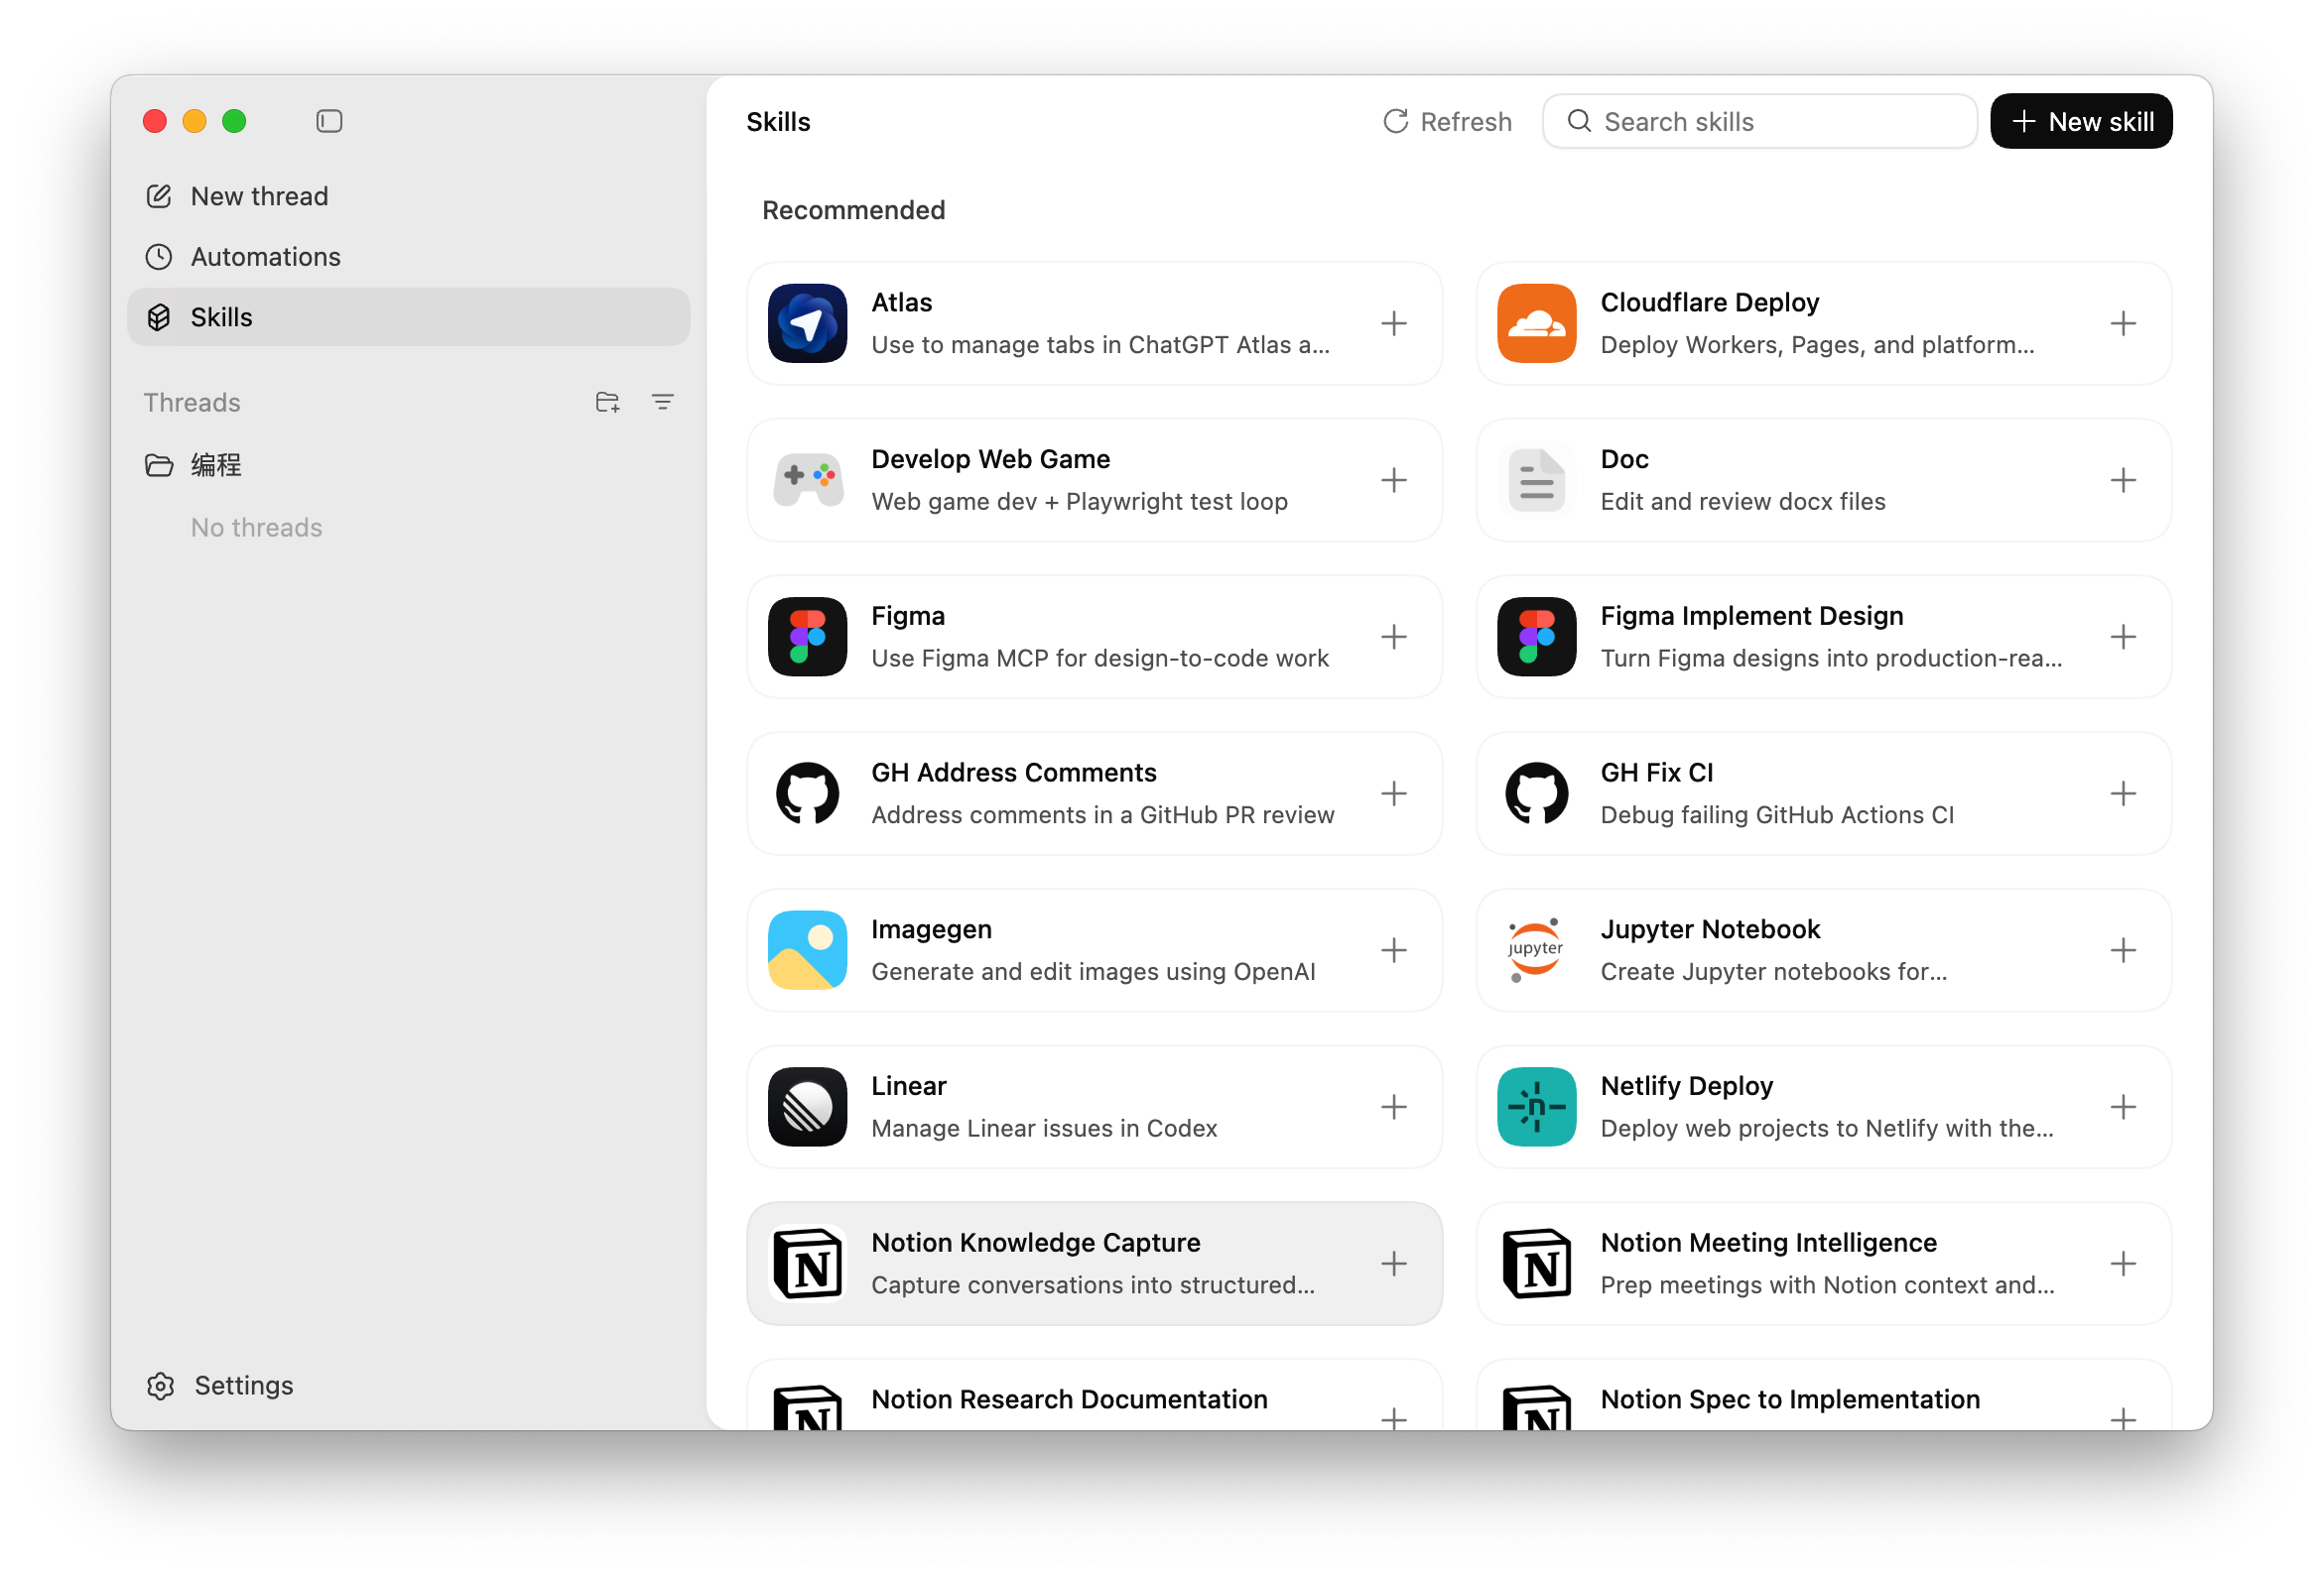
Task: Open Settings at sidebar bottom
Action: pyautogui.click(x=243, y=1386)
